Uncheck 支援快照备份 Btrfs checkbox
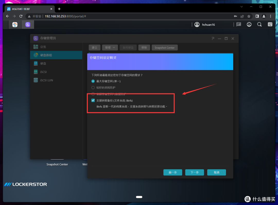Screen dimensions: 278x205 pyautogui.click(x=93, y=101)
